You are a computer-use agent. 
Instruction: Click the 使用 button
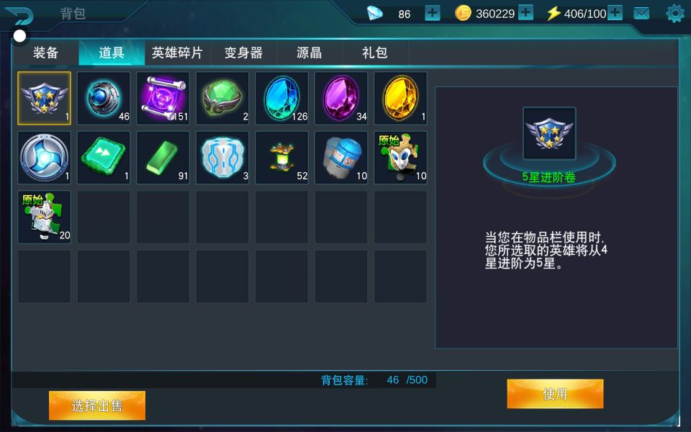tap(555, 394)
